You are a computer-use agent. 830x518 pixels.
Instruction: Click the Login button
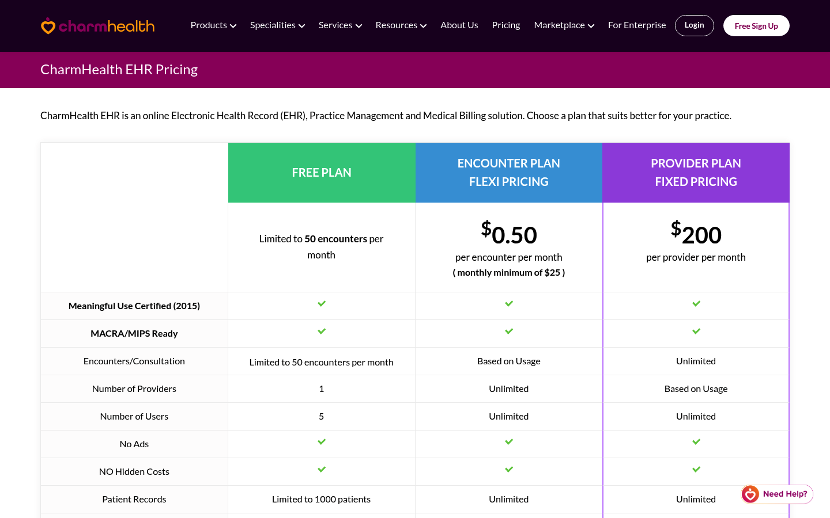pyautogui.click(x=694, y=25)
